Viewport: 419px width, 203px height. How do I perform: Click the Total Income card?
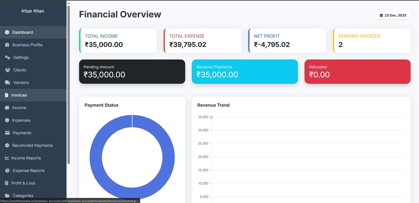click(118, 41)
